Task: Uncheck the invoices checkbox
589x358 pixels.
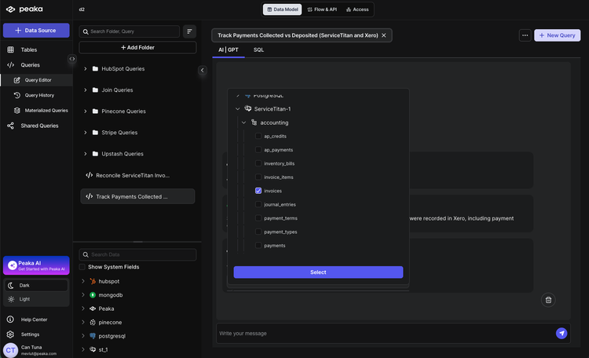Action: [258, 191]
